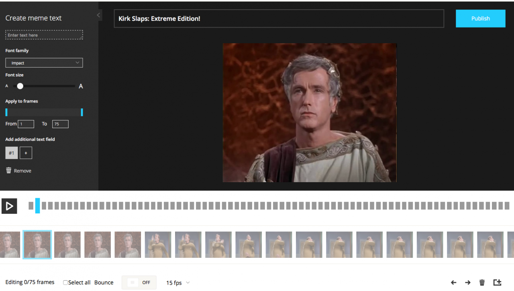514x291 pixels.
Task: Open the Impact font family dropdown
Action: [44, 63]
